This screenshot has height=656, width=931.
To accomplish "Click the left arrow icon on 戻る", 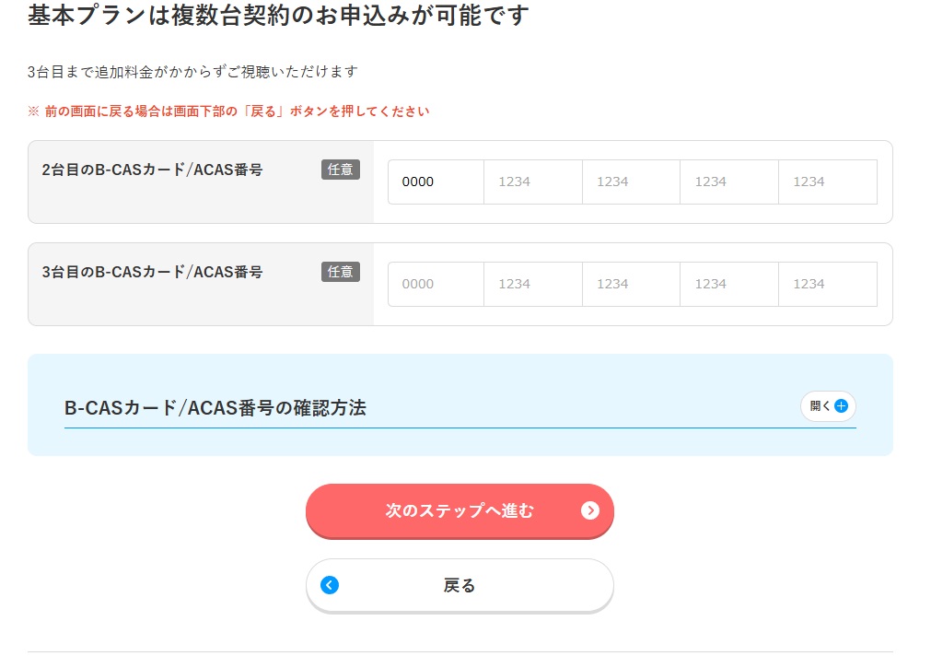I will coord(330,585).
